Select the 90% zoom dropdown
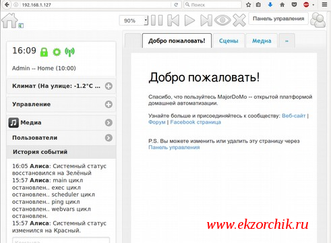This screenshot has width=331, height=243. pyautogui.click(x=133, y=21)
